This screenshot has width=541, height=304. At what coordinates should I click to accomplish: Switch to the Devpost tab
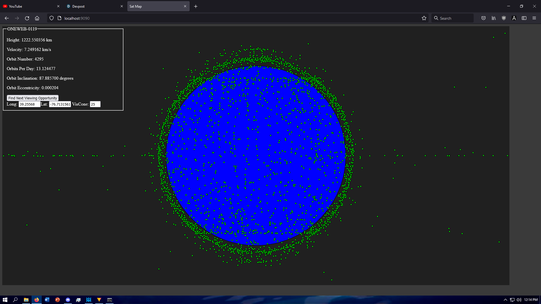(90, 6)
